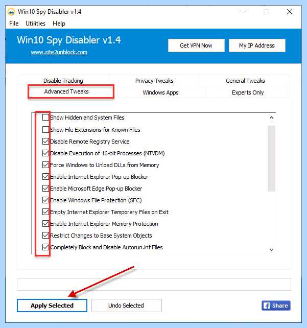Check Show File Extensions for Known Files
This screenshot has height=328, width=307.
pyautogui.click(x=45, y=129)
